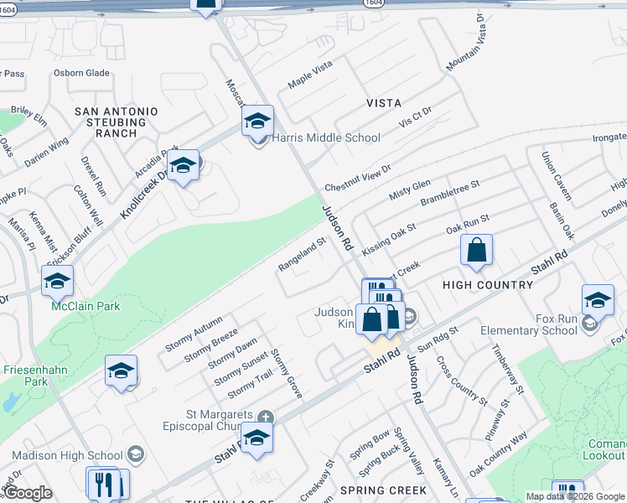Open the Google logo link
The image size is (627, 503).
[x=28, y=493]
